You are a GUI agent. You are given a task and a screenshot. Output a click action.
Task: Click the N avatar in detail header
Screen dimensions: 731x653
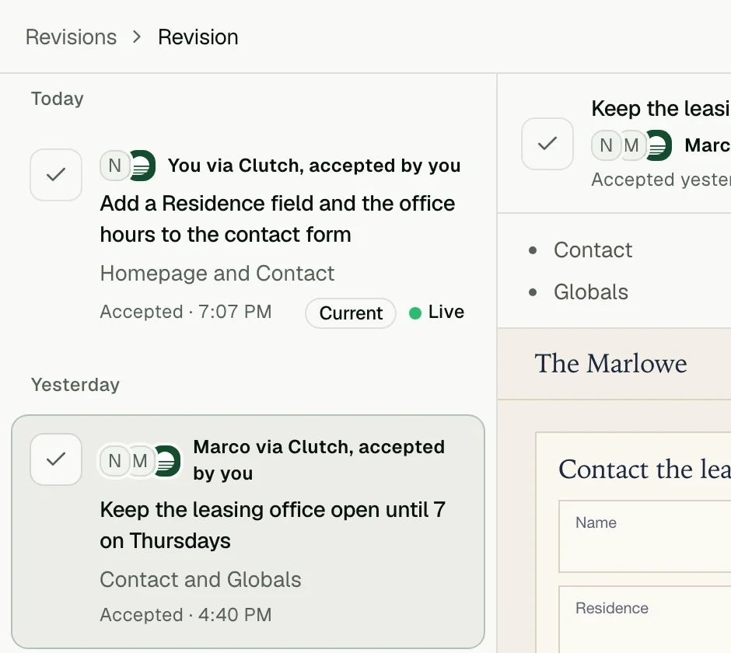tap(606, 145)
